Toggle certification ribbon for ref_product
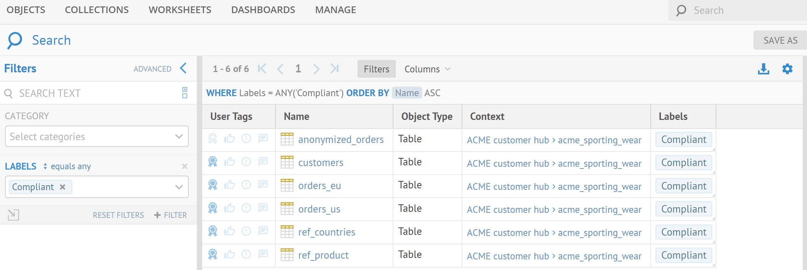807x270 pixels. pos(212,254)
